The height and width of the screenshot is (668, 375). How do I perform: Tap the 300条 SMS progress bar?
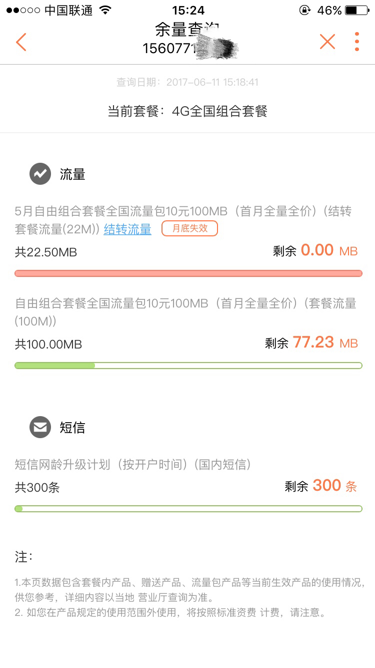pos(188,509)
